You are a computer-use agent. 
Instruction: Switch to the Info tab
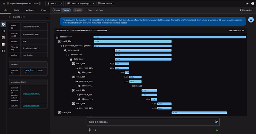point(5,10)
